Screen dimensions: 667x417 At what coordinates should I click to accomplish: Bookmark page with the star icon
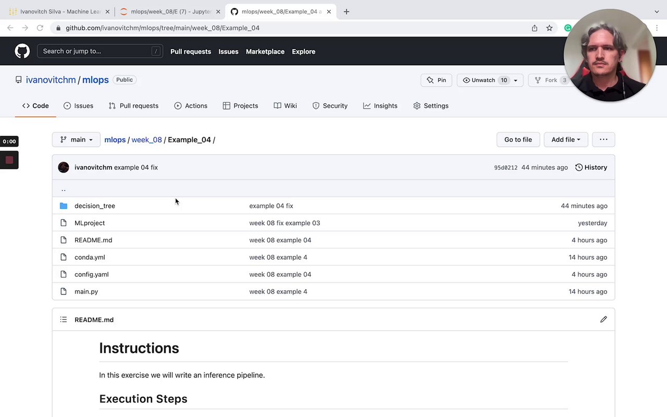click(x=549, y=28)
